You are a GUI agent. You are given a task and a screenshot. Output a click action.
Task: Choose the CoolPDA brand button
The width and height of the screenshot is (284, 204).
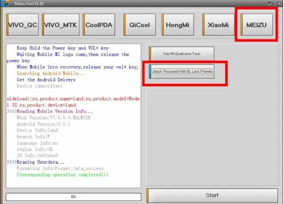pos(99,25)
